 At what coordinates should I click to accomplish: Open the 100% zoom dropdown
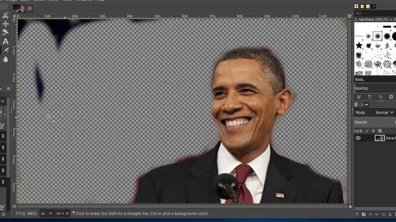(62, 213)
